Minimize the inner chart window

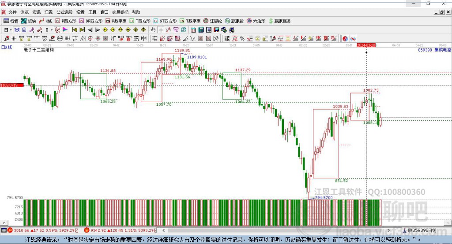[437, 12]
